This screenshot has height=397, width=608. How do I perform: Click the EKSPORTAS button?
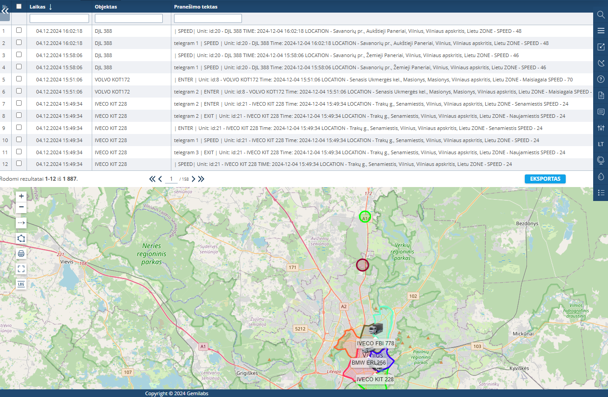(545, 179)
